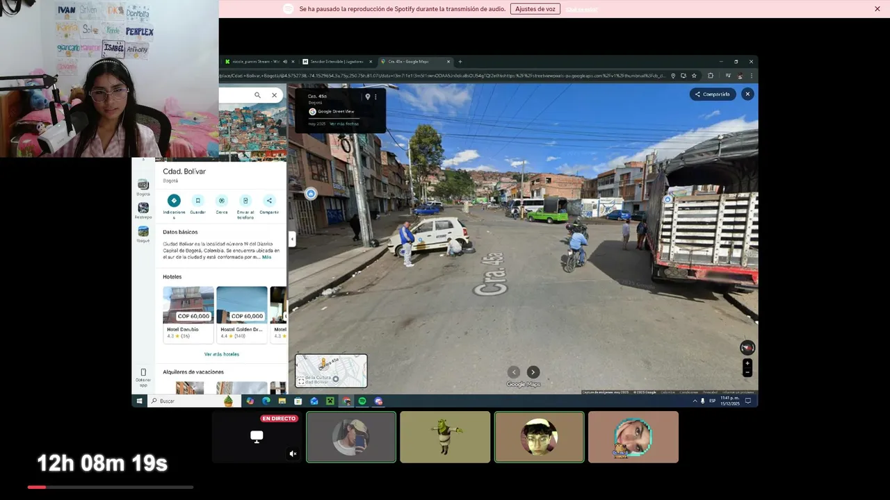Select the participant tile with teal-ringed avatar
890x500 pixels.
click(x=633, y=437)
